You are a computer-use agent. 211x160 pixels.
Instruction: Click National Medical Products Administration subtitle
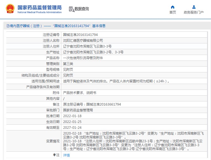click(39, 12)
